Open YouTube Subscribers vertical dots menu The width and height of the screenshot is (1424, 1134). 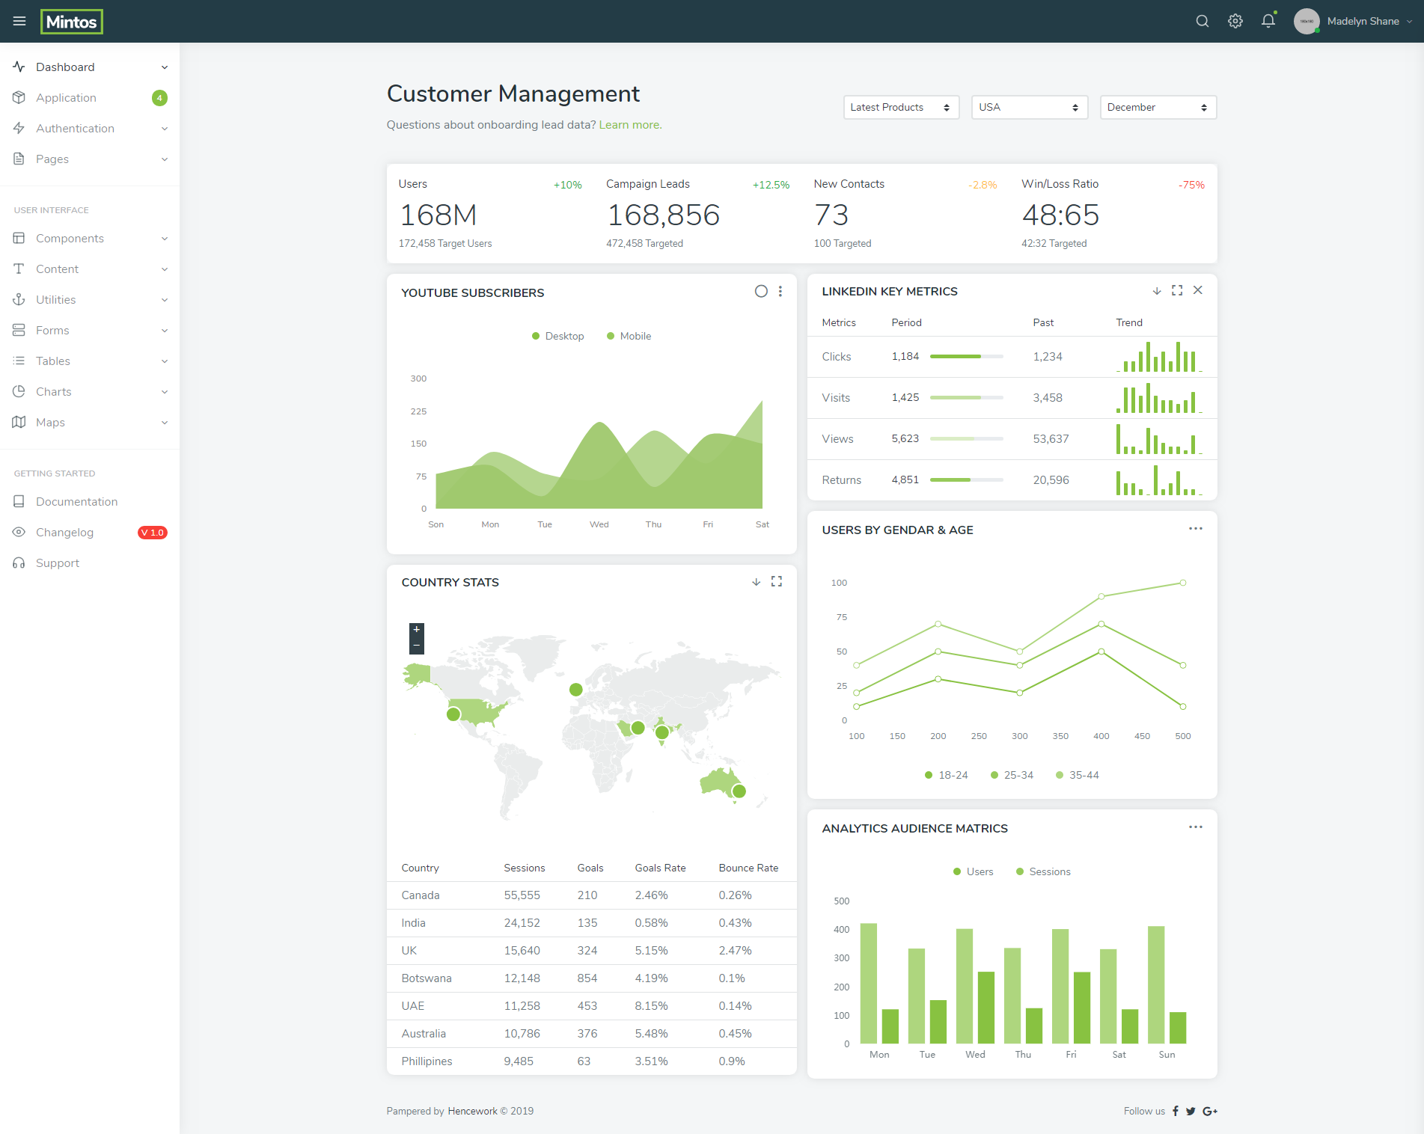tap(780, 292)
